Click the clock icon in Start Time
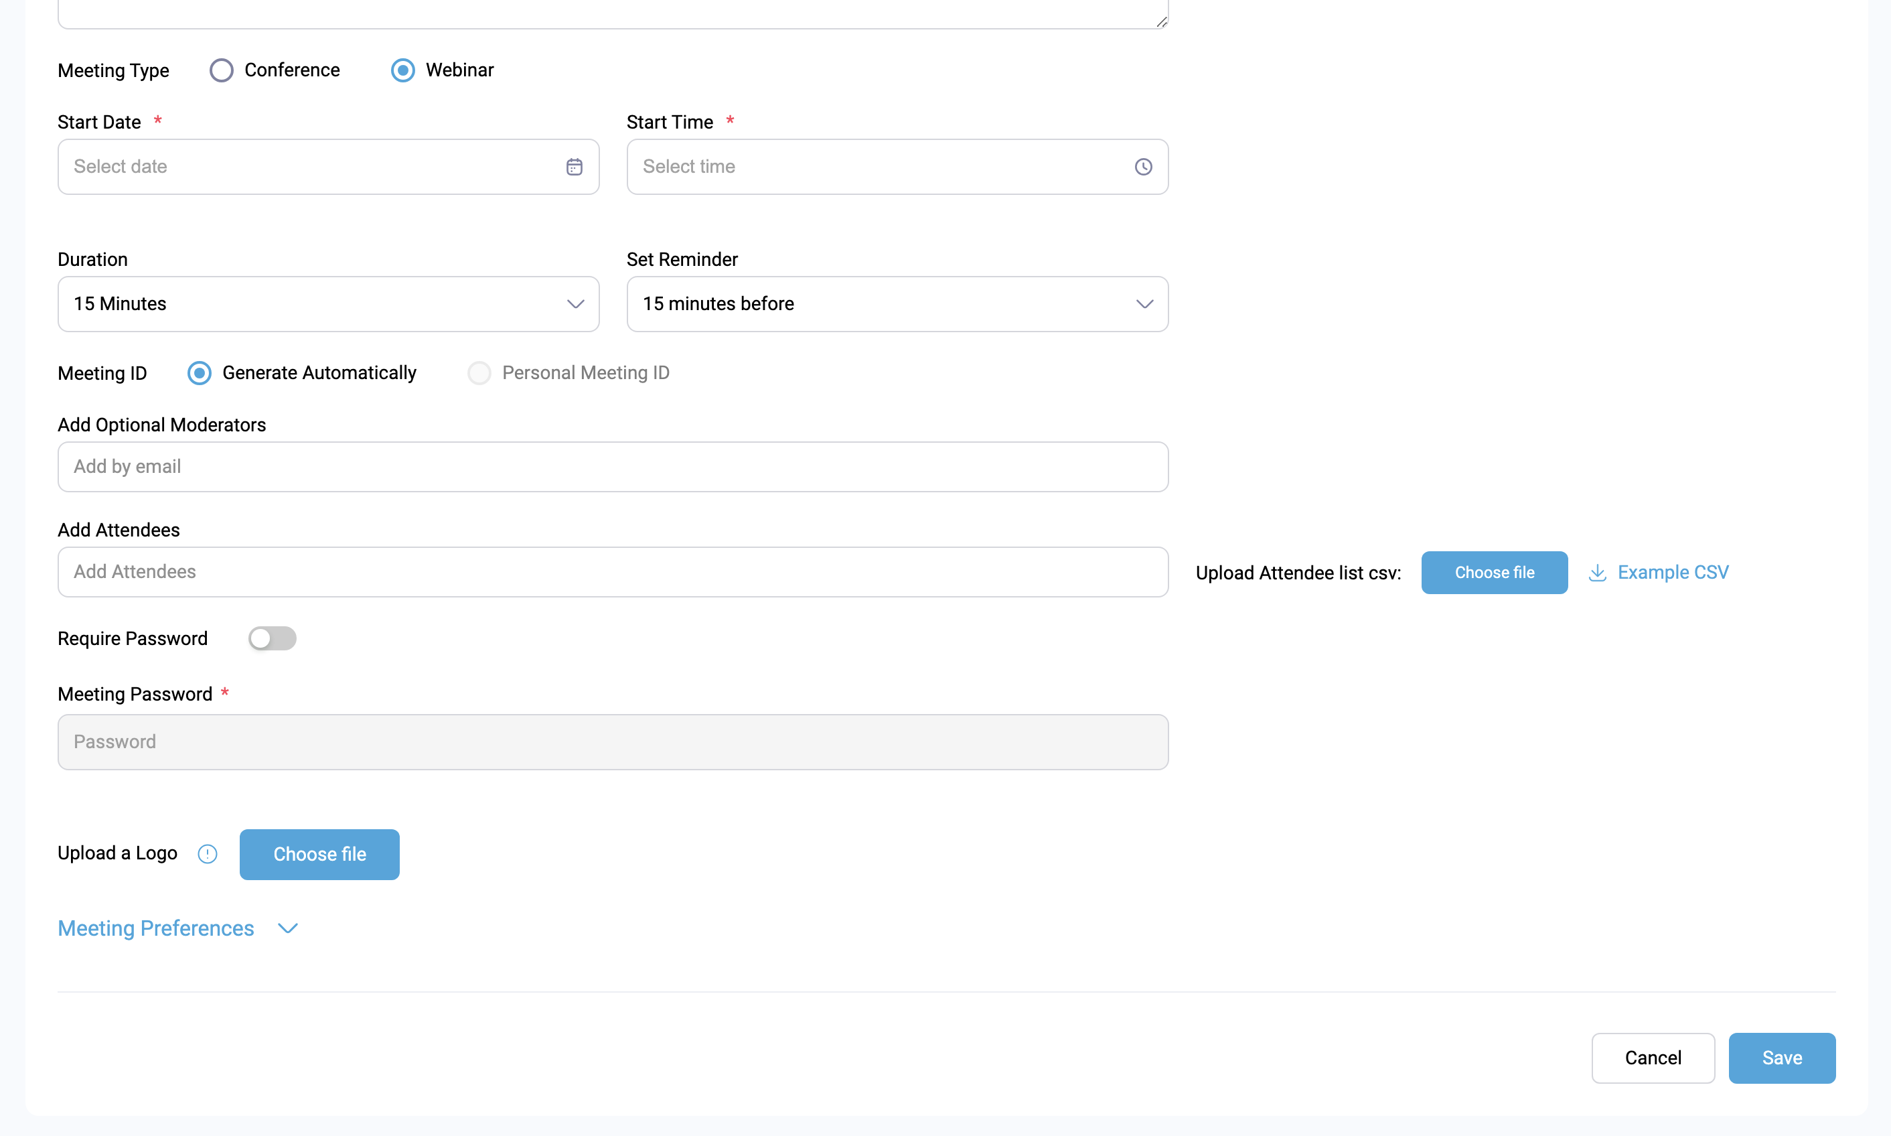This screenshot has width=1891, height=1136. point(1143,167)
